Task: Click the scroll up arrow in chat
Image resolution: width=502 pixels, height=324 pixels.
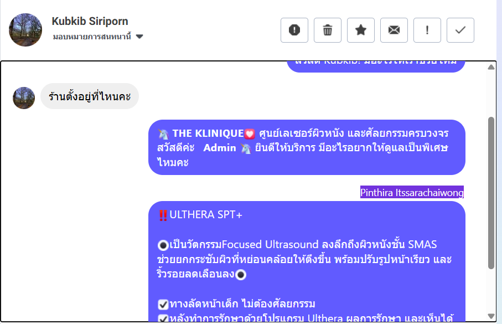Action: pyautogui.click(x=491, y=68)
